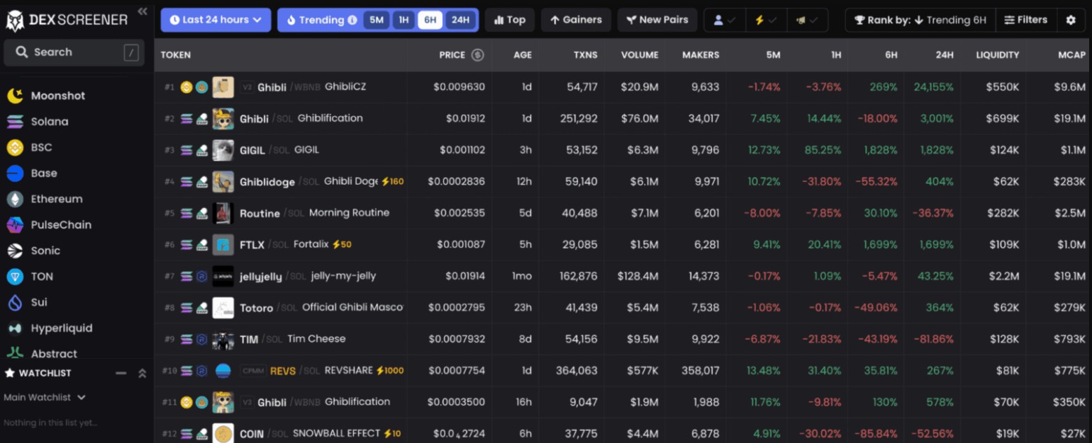The image size is (1092, 443).
Task: Toggle the profile (person) filter checkbox
Action: click(x=725, y=20)
